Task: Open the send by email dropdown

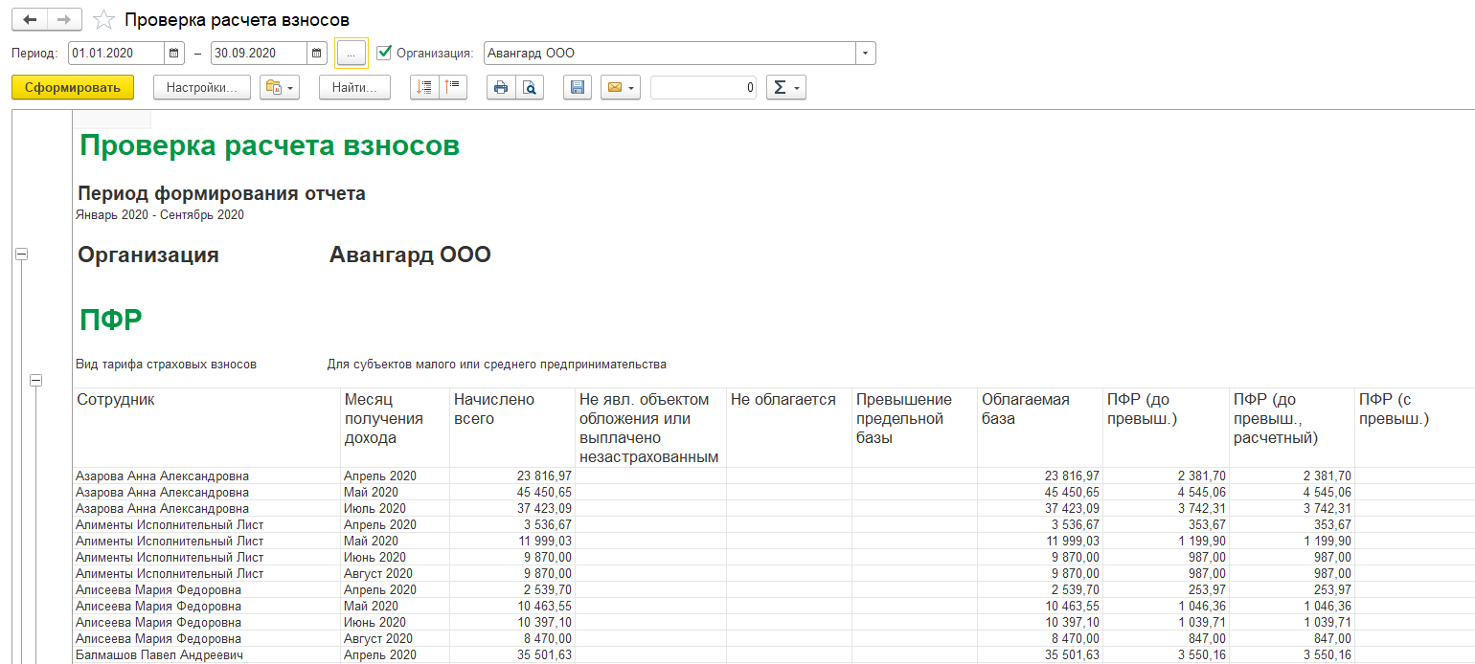Action: click(621, 88)
